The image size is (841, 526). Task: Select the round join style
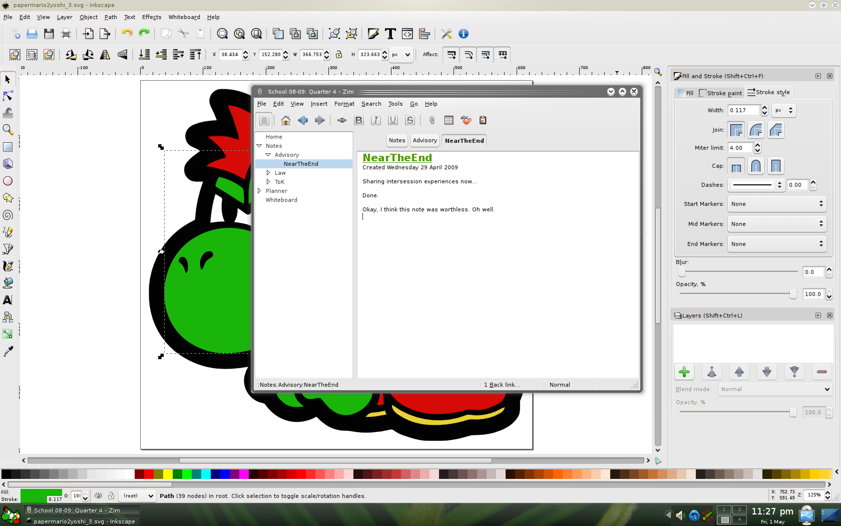756,130
